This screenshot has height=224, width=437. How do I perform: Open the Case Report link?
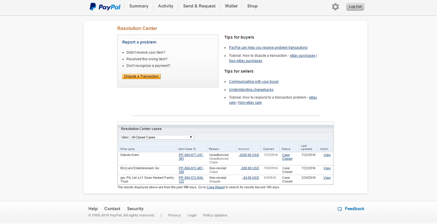[216, 187]
